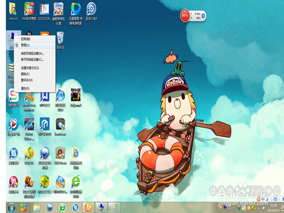The height and width of the screenshot is (213, 284).
Task: Select the red 秀 美图秀秀 icon
Action: (13, 184)
